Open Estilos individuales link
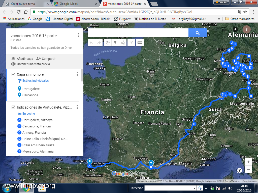258x193 pixels. [36, 81]
